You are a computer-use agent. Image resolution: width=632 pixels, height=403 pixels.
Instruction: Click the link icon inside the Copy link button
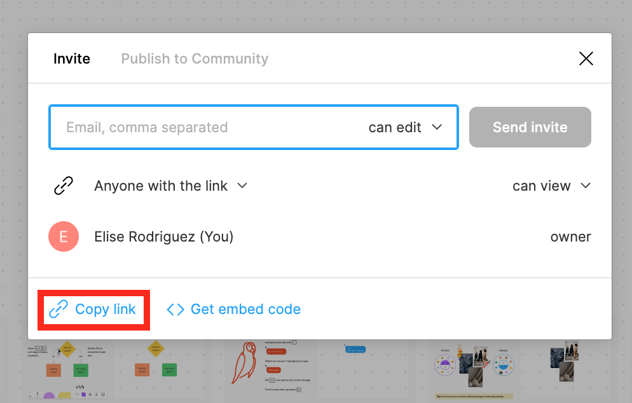[x=58, y=310]
